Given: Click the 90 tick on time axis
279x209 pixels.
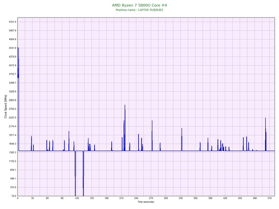Looking at the screenshot, I should point(62,198).
